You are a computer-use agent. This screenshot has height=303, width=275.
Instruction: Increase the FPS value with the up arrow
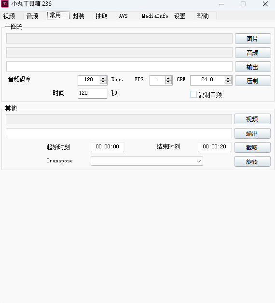point(168,78)
